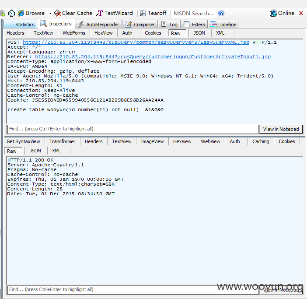Select response Raw inspector tab

[14, 151]
